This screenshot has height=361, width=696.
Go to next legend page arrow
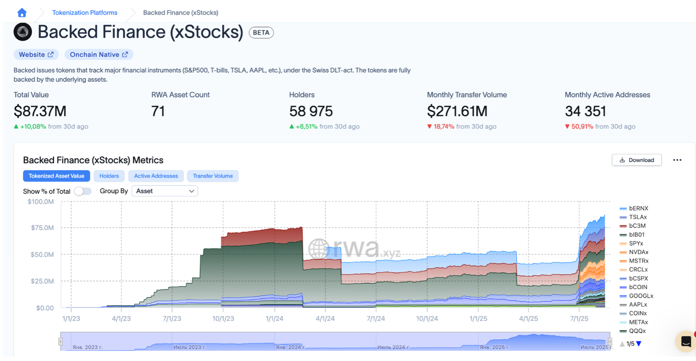(x=639, y=344)
